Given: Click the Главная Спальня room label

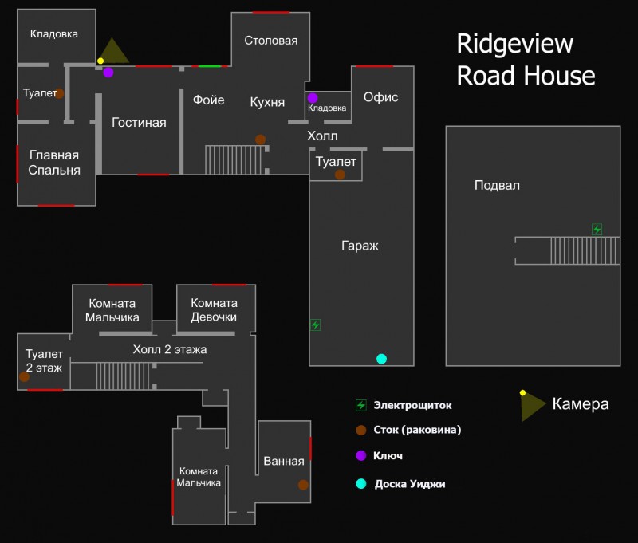Looking at the screenshot, I should coord(54,163).
